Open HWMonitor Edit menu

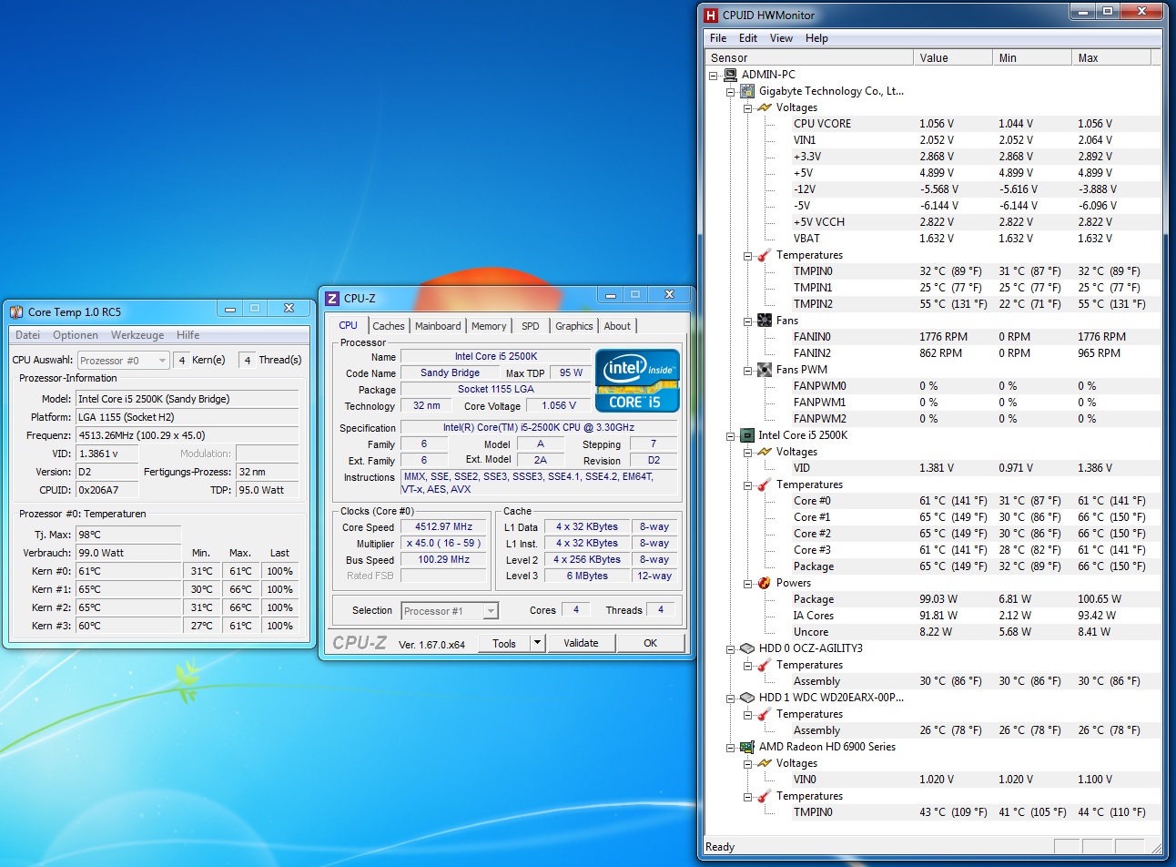748,38
